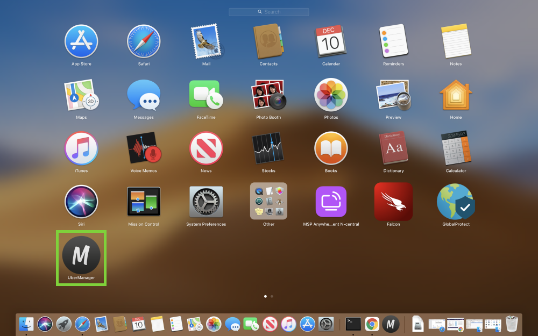Launch the Calculator app
Viewport: 538px width, 336px height.
pos(456,148)
